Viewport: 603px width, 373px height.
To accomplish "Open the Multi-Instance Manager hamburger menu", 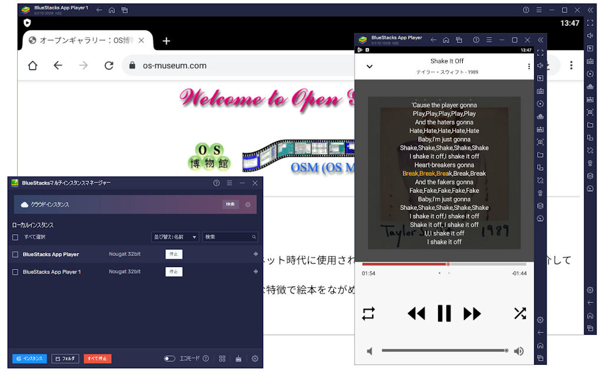I will point(229,183).
